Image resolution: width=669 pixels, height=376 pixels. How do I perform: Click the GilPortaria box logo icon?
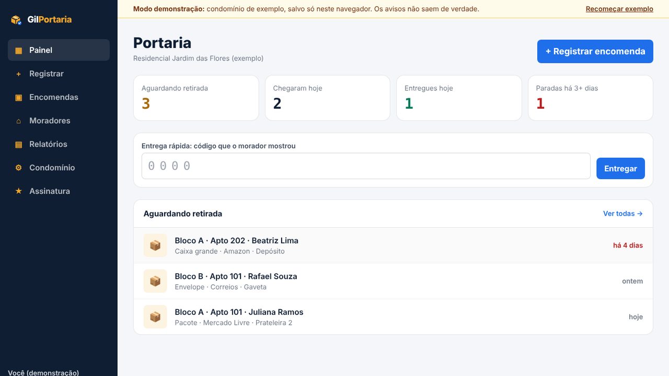[16, 20]
